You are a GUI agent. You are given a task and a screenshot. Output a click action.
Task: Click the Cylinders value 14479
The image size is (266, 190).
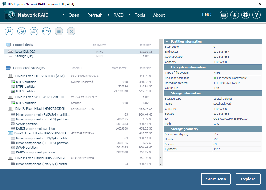click(217, 149)
